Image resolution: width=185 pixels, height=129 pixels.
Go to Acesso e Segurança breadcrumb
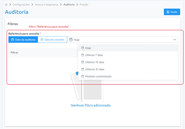pos(46,5)
